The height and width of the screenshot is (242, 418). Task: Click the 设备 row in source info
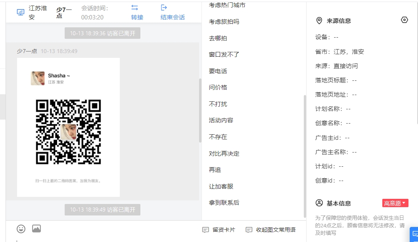[x=327, y=37]
